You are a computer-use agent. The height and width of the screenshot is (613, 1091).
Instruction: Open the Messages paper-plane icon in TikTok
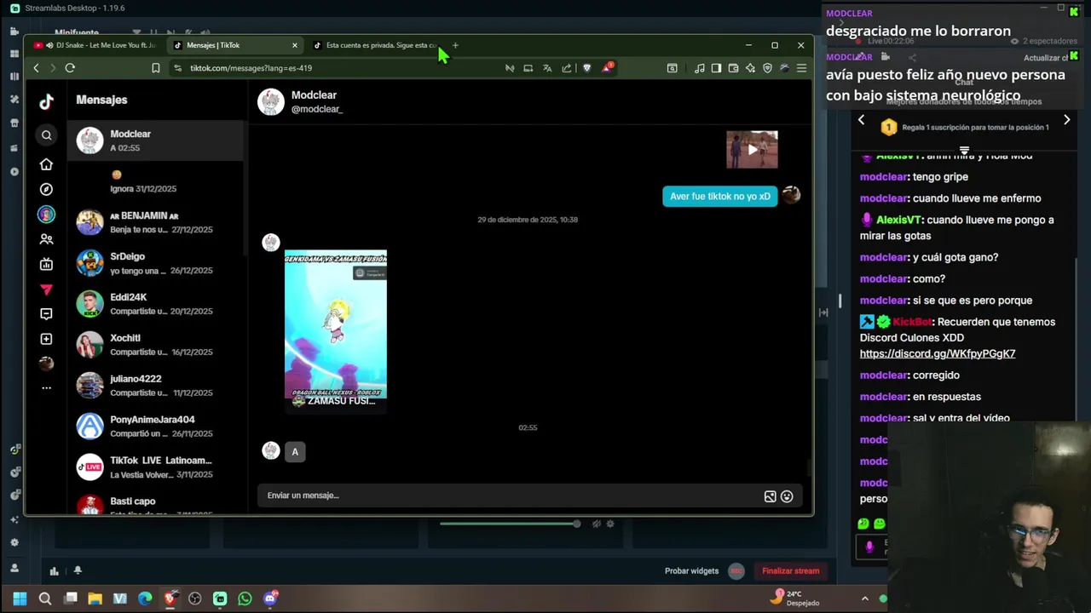coord(47,290)
